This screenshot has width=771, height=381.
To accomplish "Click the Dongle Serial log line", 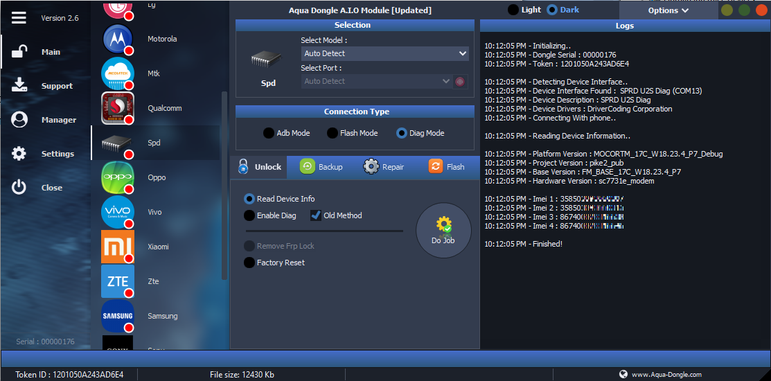I will [x=550, y=55].
